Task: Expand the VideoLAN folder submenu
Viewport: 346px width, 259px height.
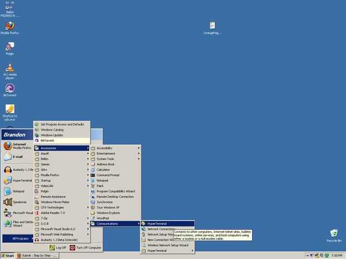Action: pyautogui.click(x=62, y=186)
